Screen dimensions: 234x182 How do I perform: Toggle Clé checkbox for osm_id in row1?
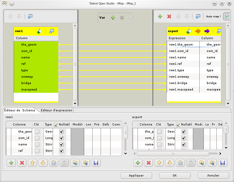pos(37,138)
